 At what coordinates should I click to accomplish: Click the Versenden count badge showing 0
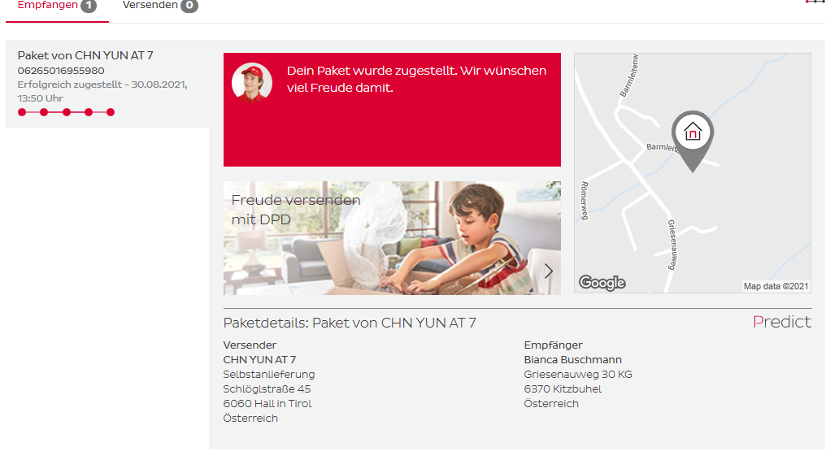point(189,6)
